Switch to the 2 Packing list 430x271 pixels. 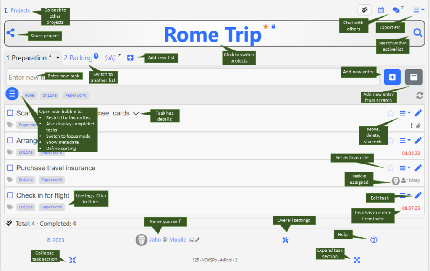point(78,58)
